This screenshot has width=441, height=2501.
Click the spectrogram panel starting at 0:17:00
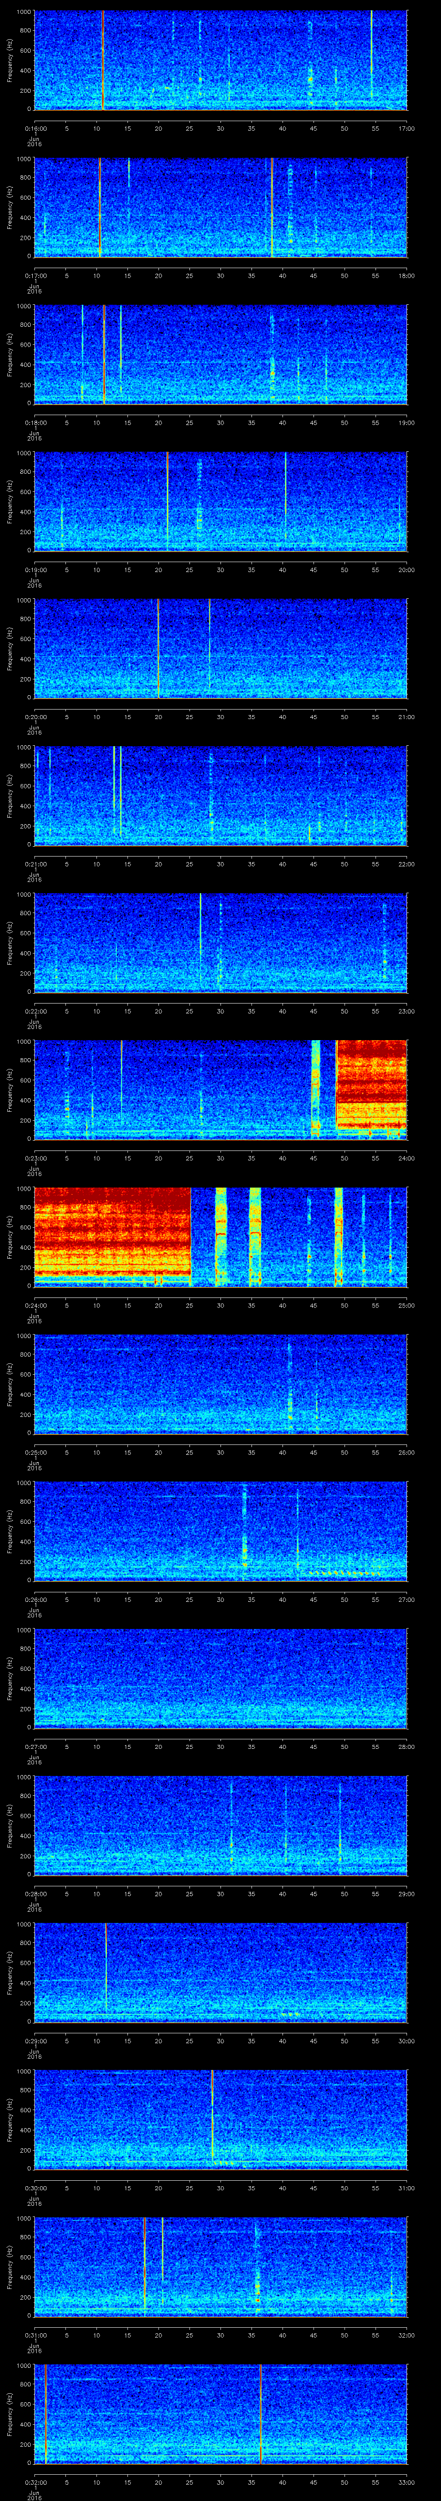pyautogui.click(x=220, y=207)
